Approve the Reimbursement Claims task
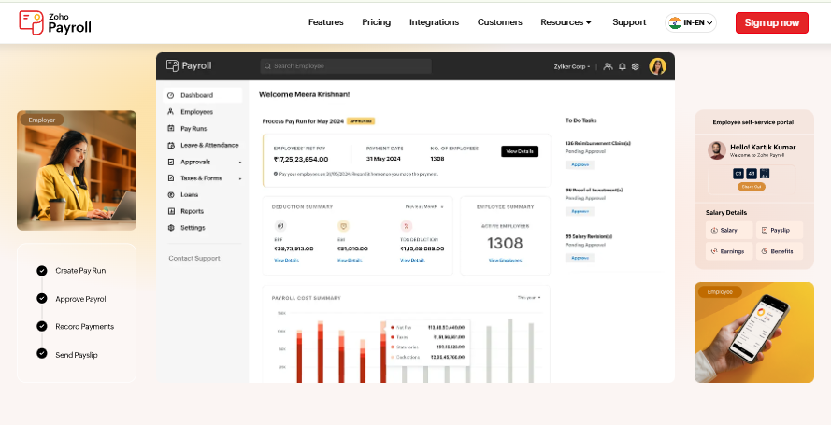Screen dimensions: 831x425 coord(580,164)
